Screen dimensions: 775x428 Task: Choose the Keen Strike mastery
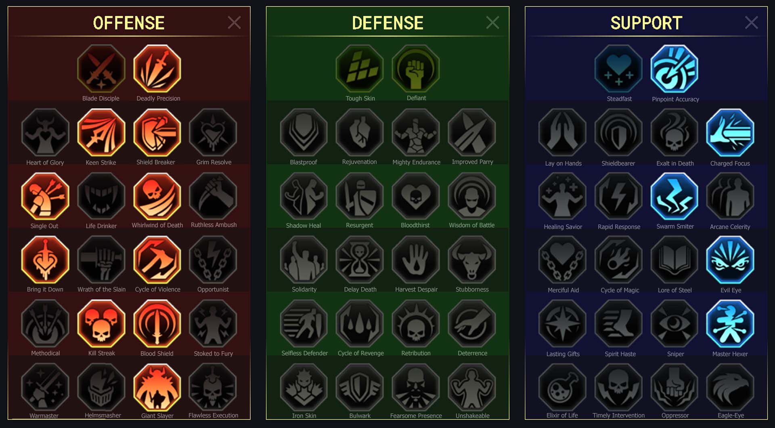tap(101, 132)
